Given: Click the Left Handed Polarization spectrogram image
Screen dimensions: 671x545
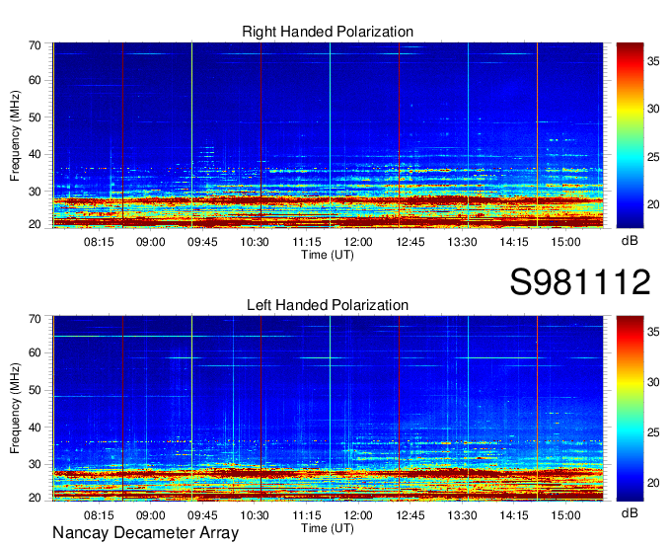Looking at the screenshot, I should [x=328, y=409].
